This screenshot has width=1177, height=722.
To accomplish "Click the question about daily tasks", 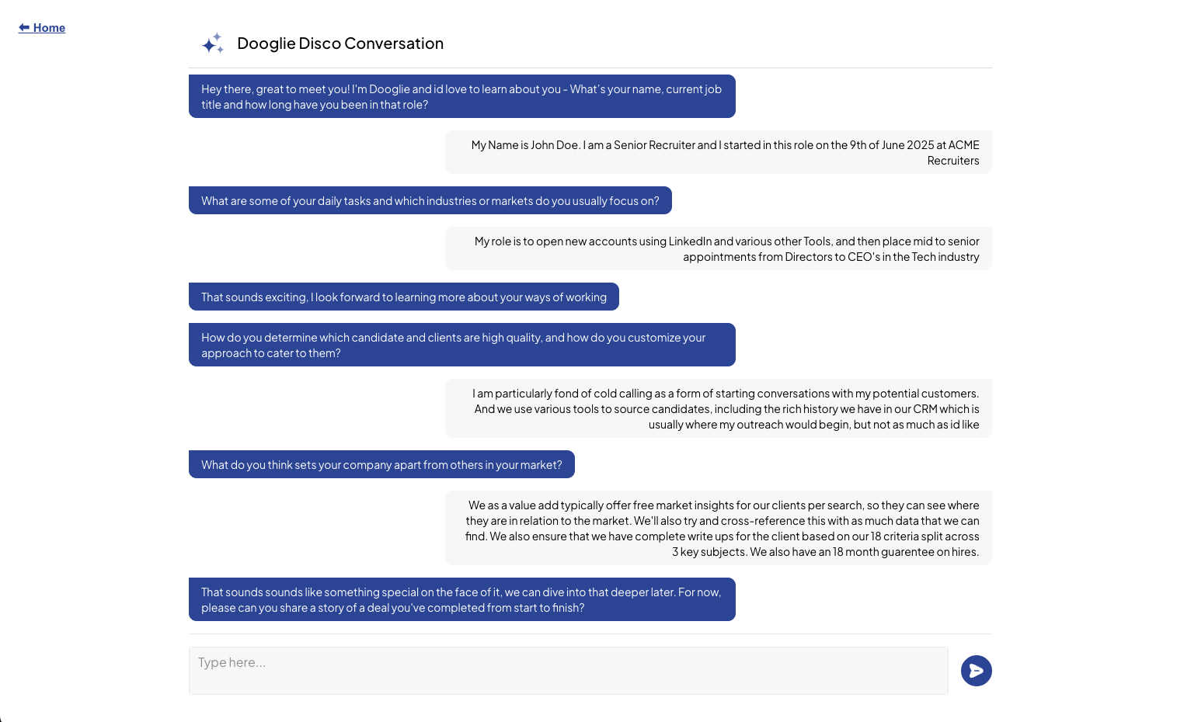I will click(x=430, y=200).
